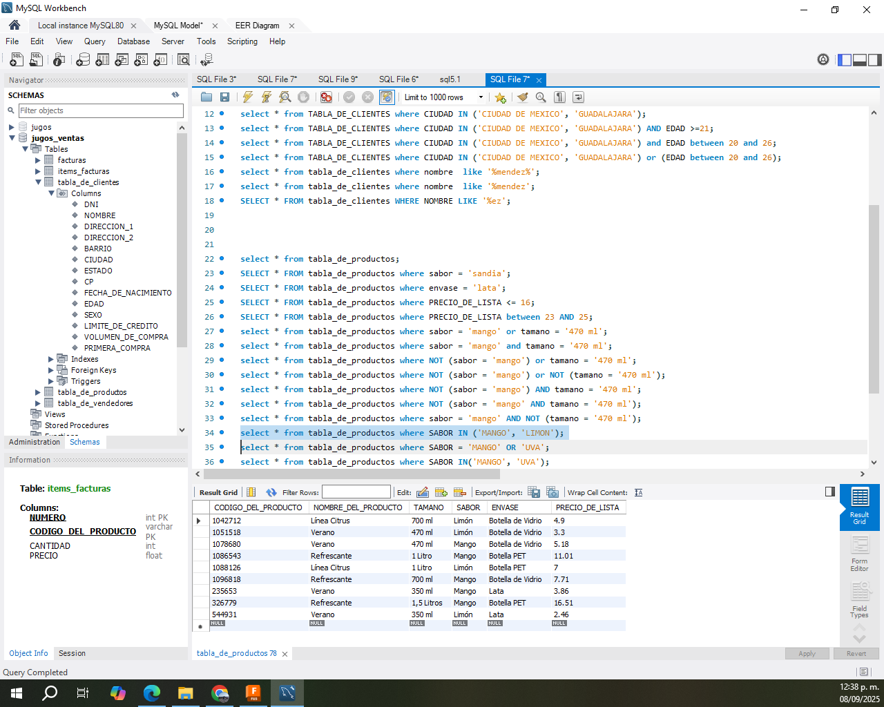Switch to SQL File 9 tab

338,79
